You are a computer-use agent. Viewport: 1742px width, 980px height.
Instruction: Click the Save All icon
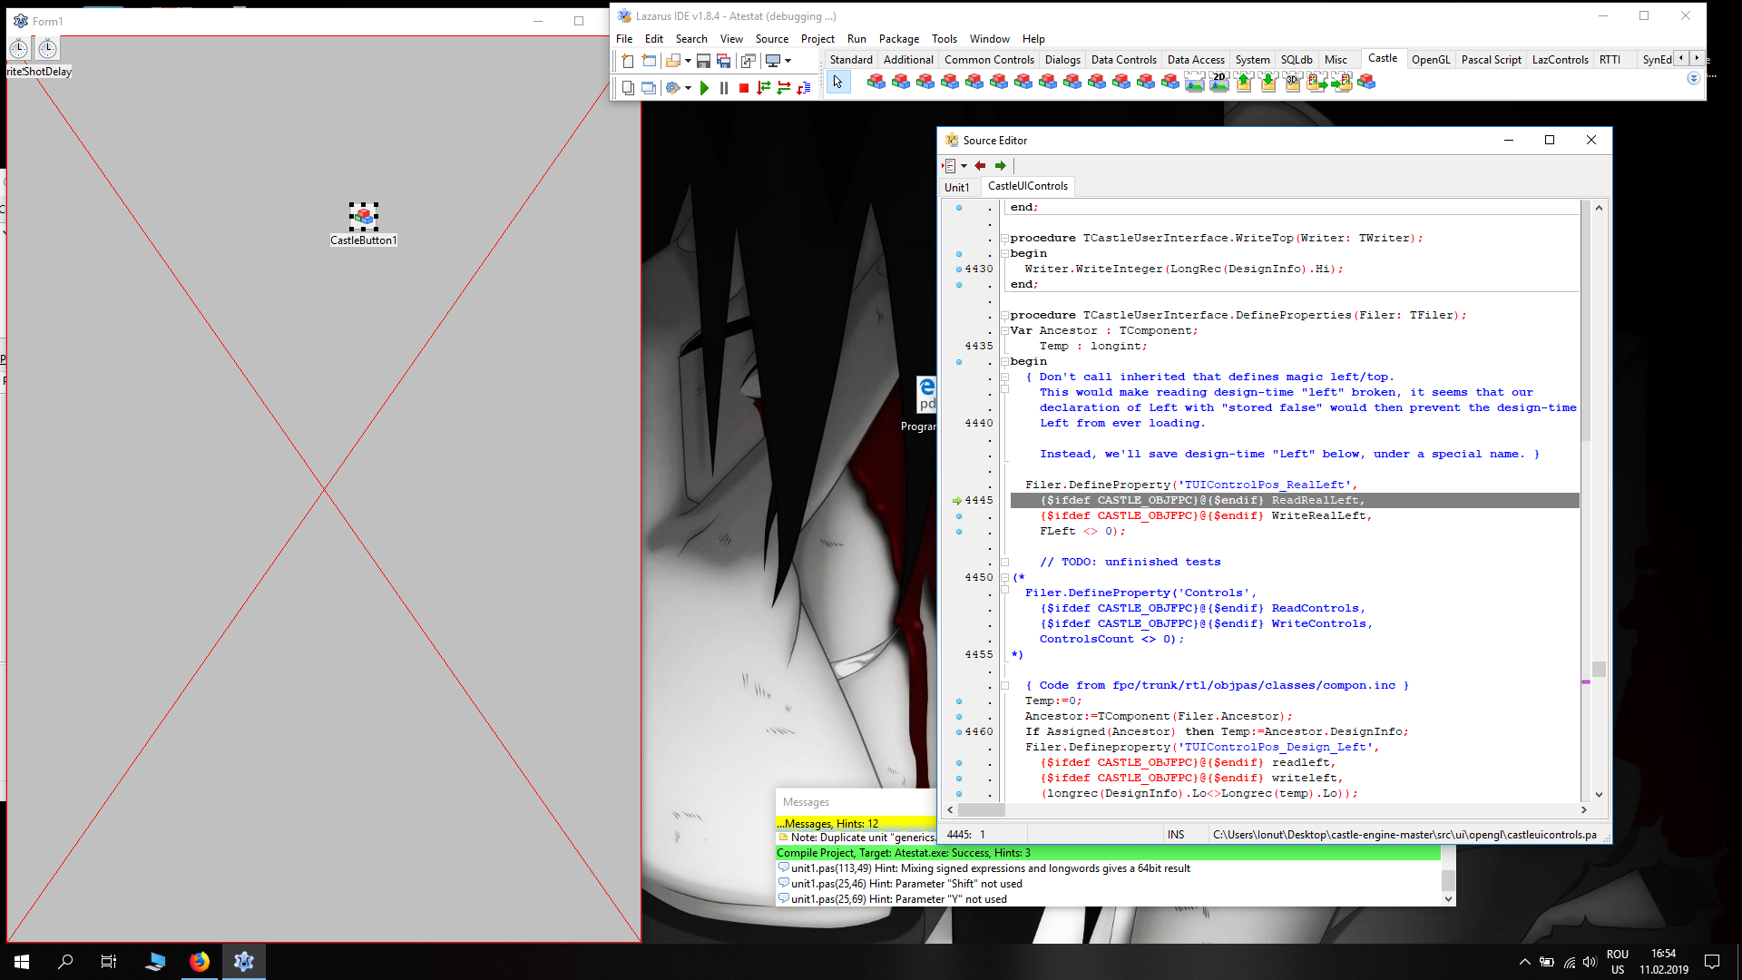[x=723, y=61]
